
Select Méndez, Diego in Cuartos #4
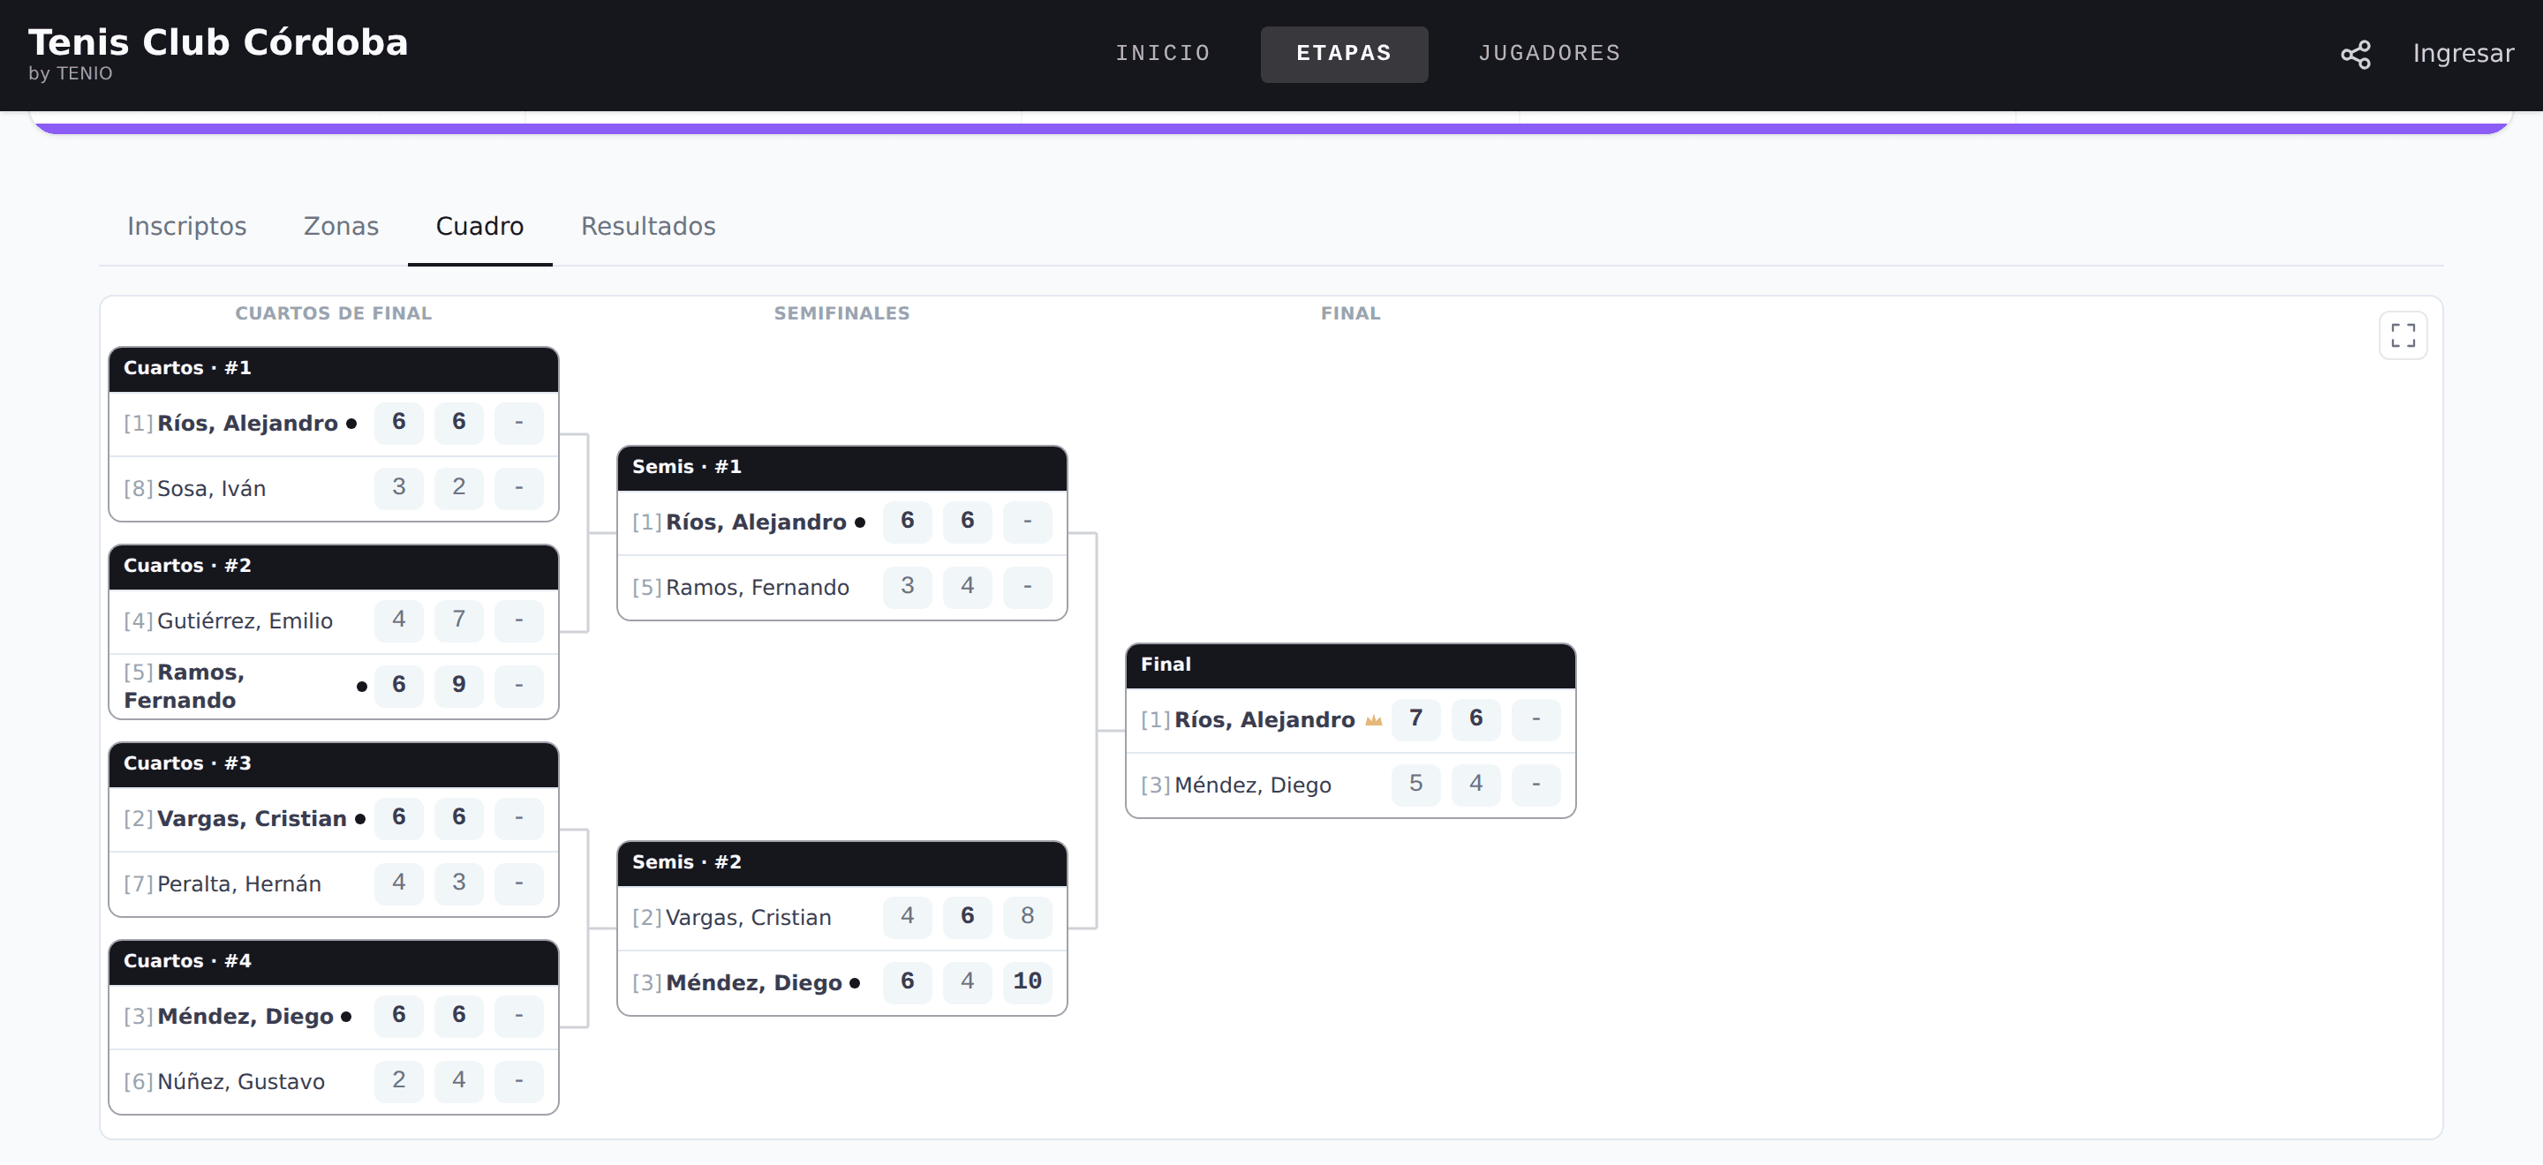point(245,1017)
